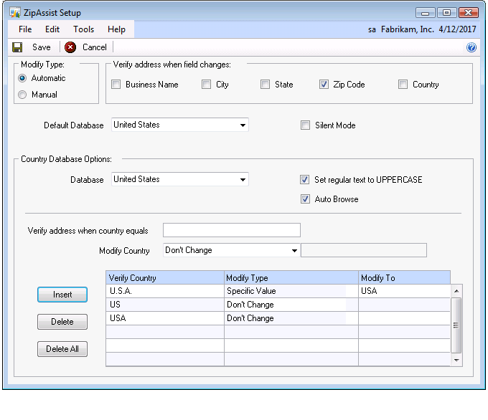Click the 4/12/2017 date in header

coord(457,29)
